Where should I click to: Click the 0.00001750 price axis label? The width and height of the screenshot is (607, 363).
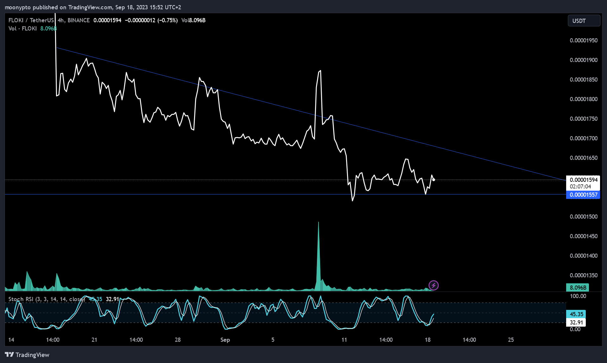(584, 119)
